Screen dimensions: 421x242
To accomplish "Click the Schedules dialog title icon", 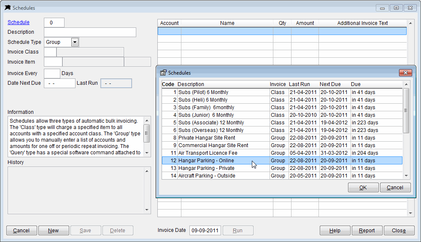I will click(x=163, y=73).
